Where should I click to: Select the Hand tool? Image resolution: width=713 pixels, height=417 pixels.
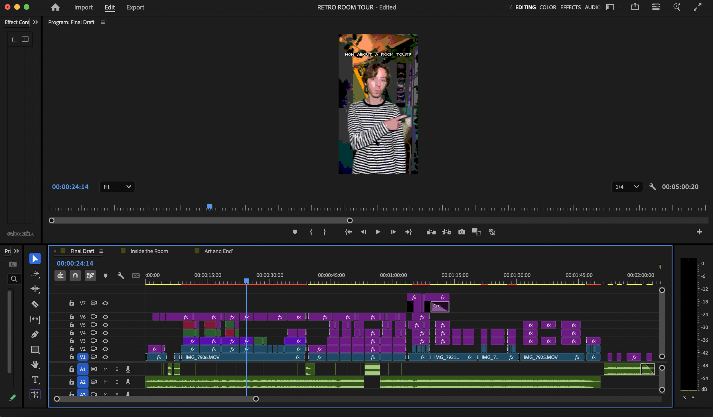click(35, 364)
